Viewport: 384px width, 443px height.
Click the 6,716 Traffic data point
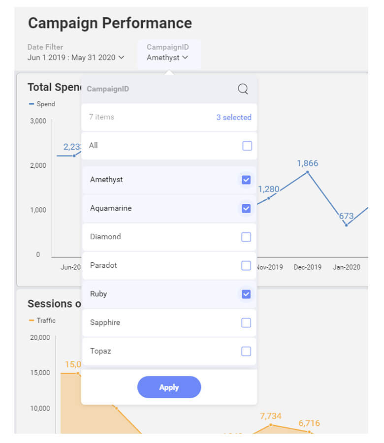coord(309,432)
